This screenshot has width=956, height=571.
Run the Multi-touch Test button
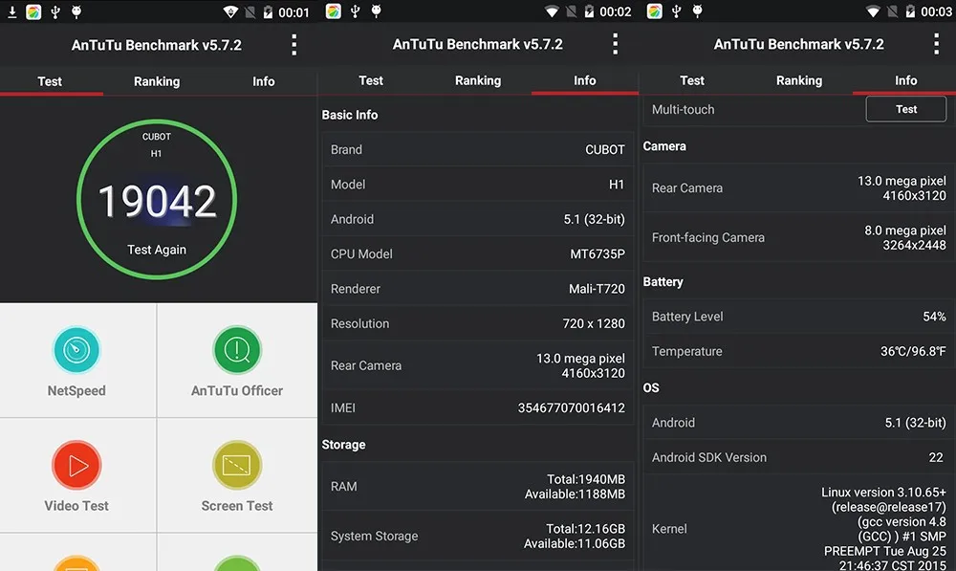coord(906,109)
